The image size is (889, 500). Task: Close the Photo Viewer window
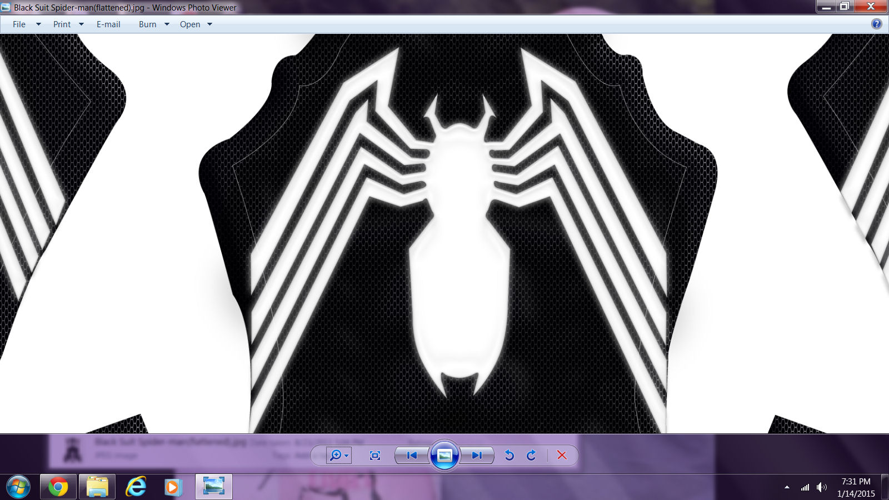(871, 6)
